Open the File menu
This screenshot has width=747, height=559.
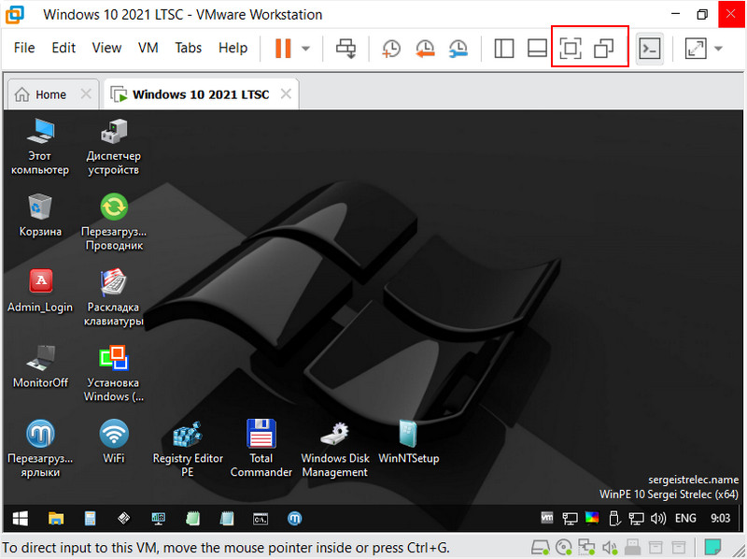[x=24, y=48]
